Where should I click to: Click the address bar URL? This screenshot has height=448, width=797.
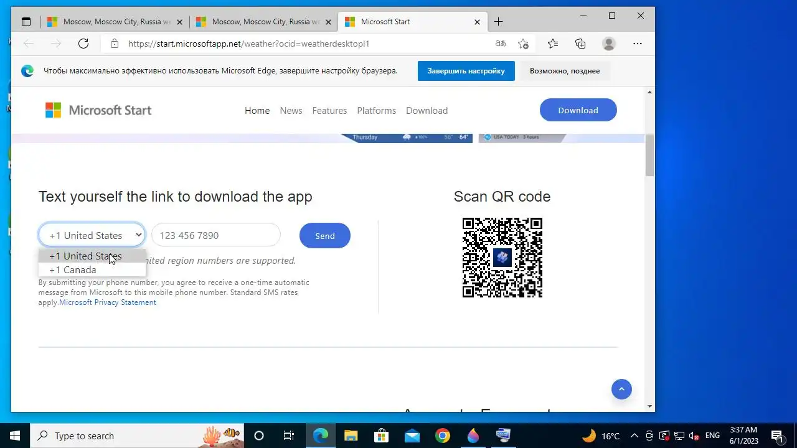(248, 44)
